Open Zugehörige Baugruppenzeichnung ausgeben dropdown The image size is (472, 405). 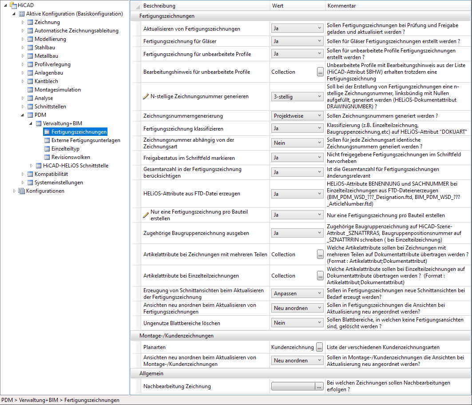(297, 233)
